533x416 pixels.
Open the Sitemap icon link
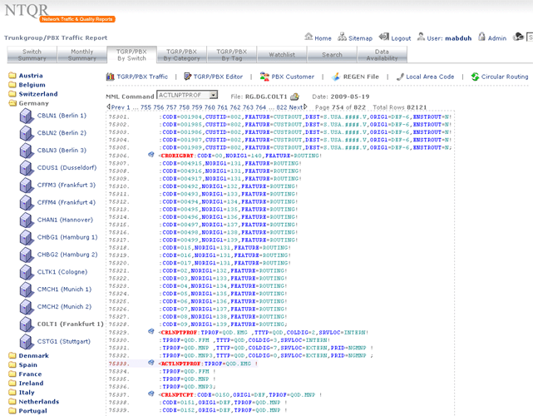342,37
